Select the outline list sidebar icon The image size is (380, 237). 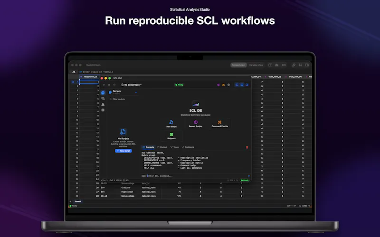103,99
